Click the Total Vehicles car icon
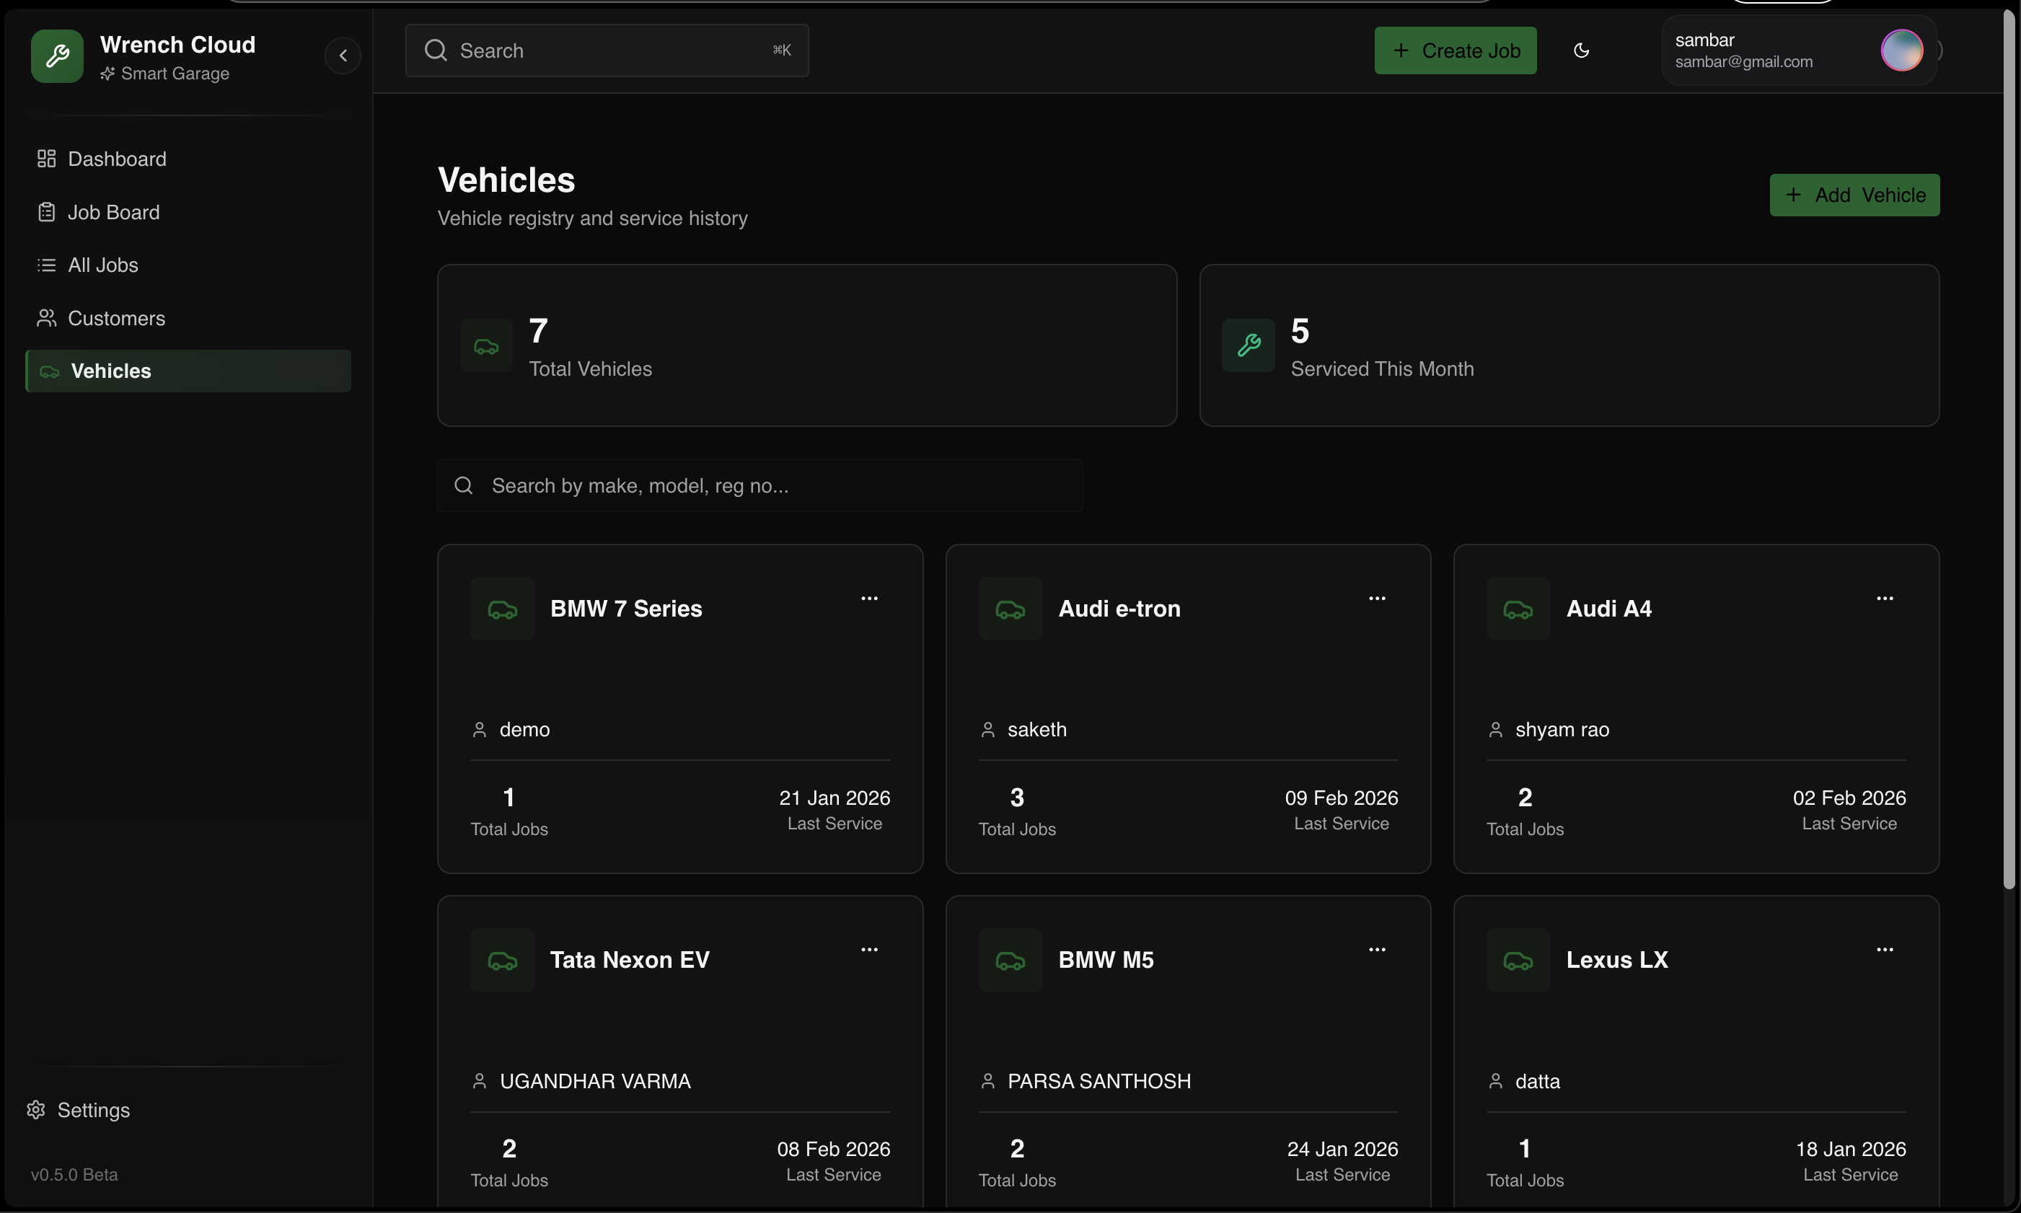 486,345
